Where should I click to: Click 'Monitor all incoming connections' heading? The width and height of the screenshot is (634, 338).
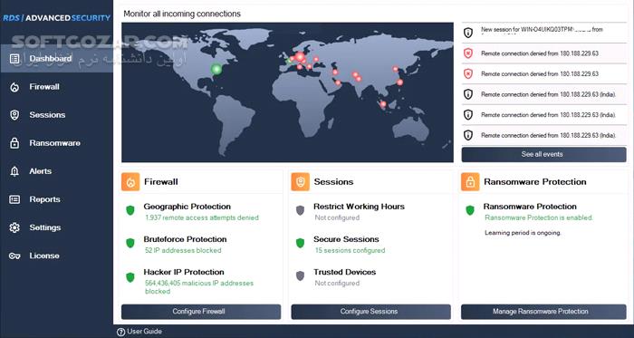point(182,14)
